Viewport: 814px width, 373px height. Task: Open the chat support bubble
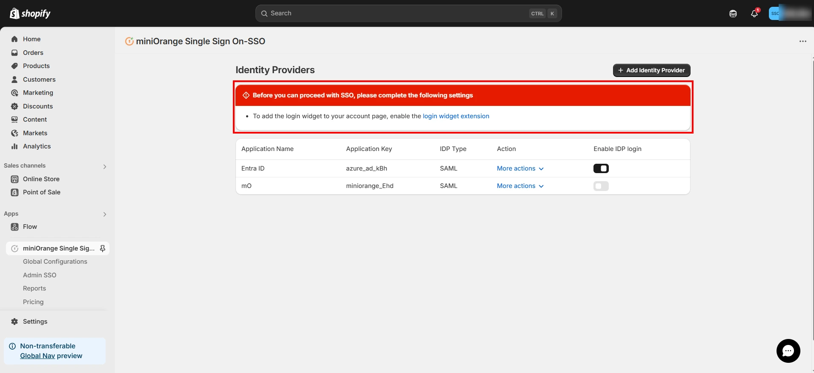click(x=788, y=351)
